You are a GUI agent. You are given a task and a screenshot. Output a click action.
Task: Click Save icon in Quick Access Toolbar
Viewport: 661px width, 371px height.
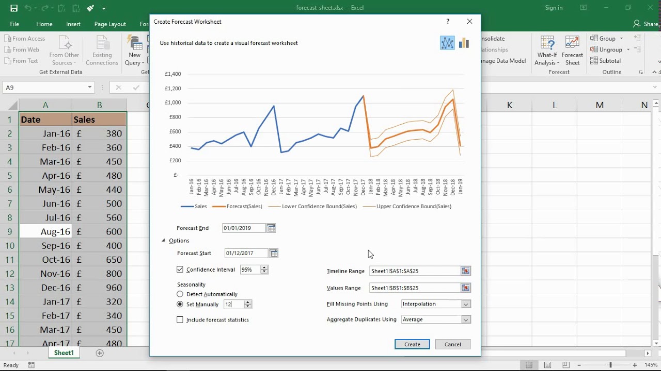[x=14, y=8]
